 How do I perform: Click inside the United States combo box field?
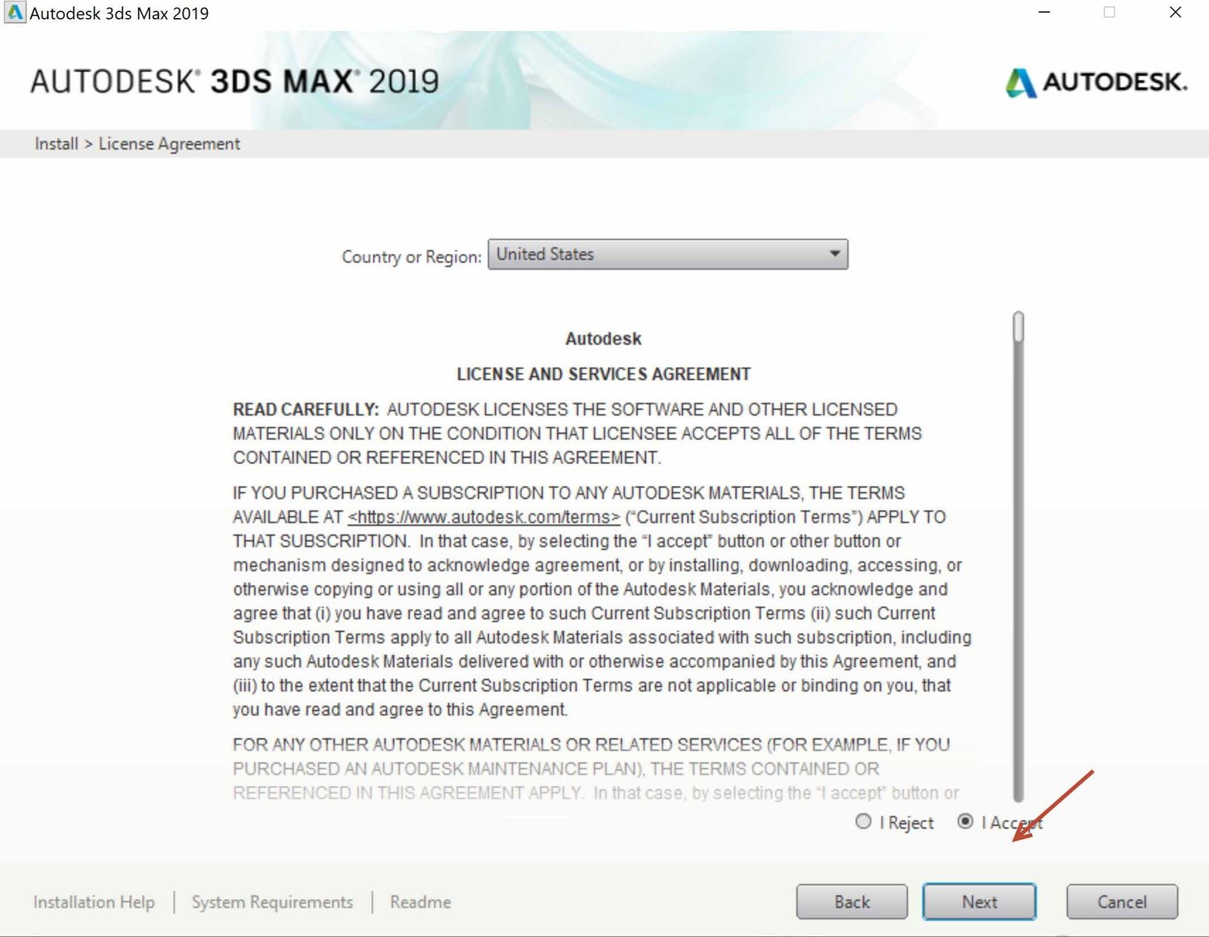642,255
